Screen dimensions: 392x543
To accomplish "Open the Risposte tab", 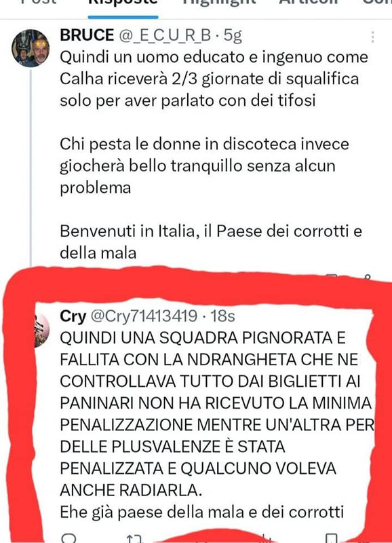I will coord(123,2).
